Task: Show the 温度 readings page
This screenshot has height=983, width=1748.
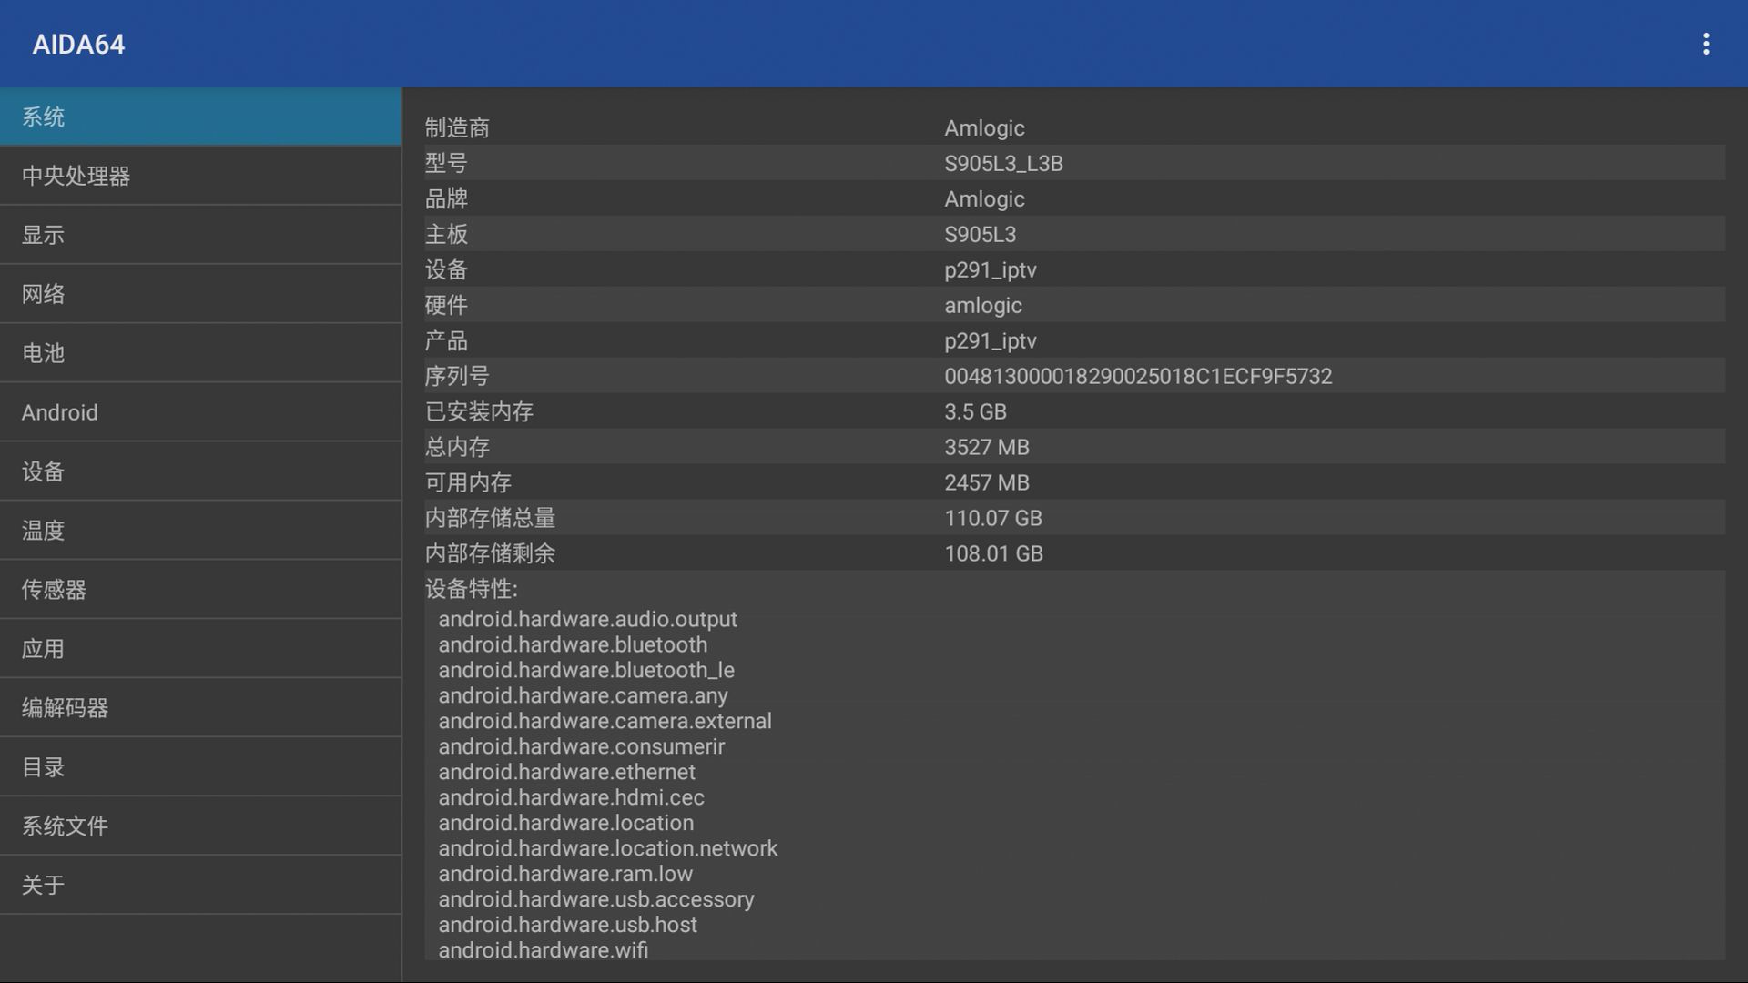Action: 200,531
